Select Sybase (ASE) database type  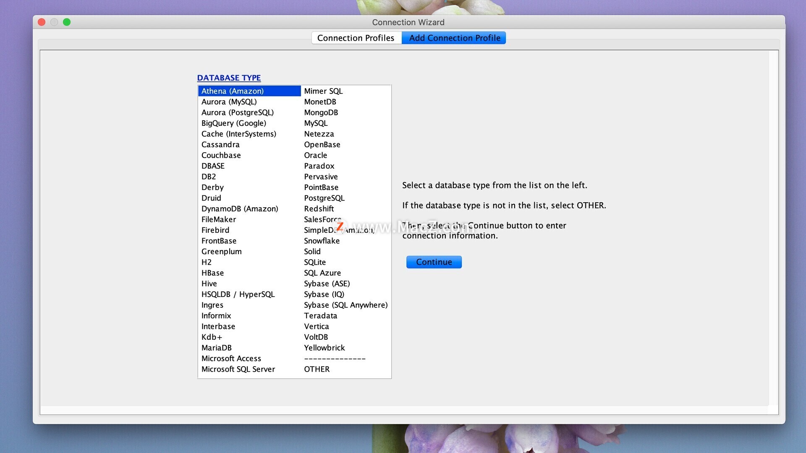click(346, 284)
